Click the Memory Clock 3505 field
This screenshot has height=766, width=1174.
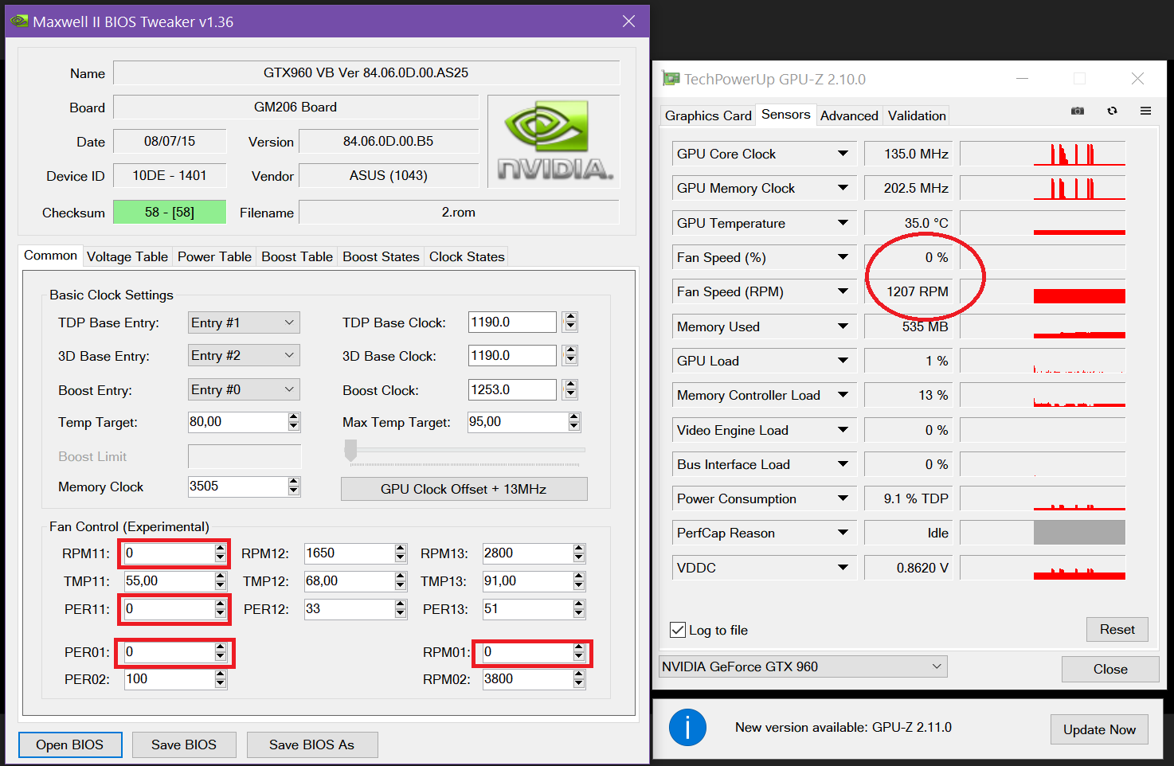[x=237, y=486]
